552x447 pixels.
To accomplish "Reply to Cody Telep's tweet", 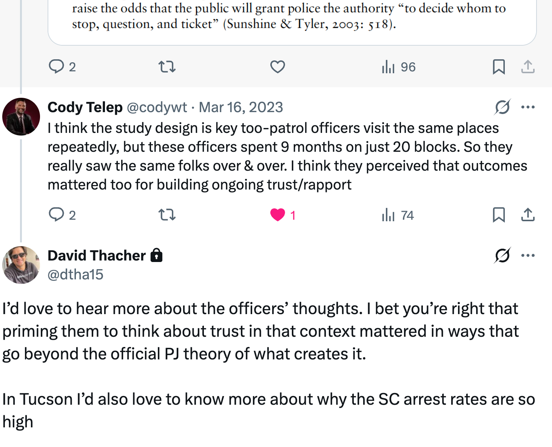I will pos(57,214).
